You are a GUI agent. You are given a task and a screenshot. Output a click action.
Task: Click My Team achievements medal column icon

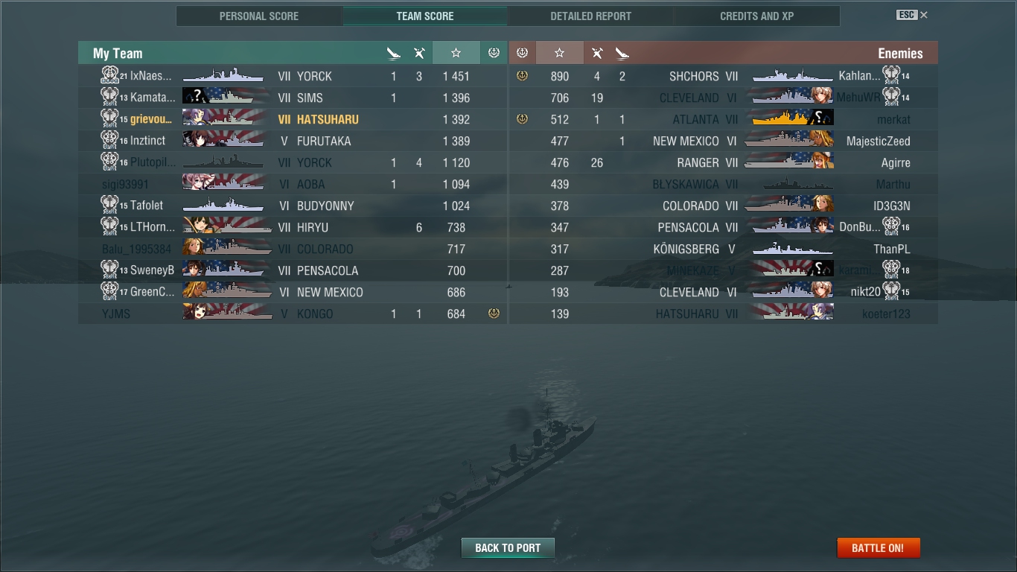coord(494,53)
